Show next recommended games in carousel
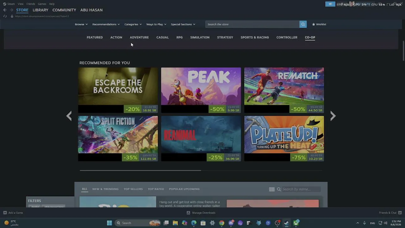 [333, 116]
